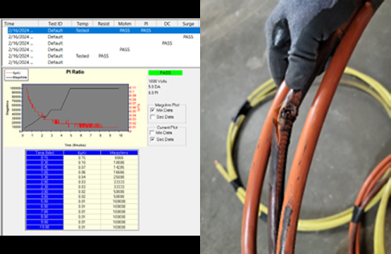Screen dimensions: 391x254
Task: Click the 0.07 current cell
Action: [82, 167]
